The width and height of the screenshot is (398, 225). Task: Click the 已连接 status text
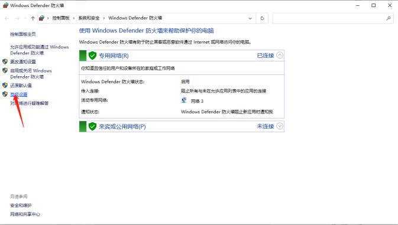(266, 56)
